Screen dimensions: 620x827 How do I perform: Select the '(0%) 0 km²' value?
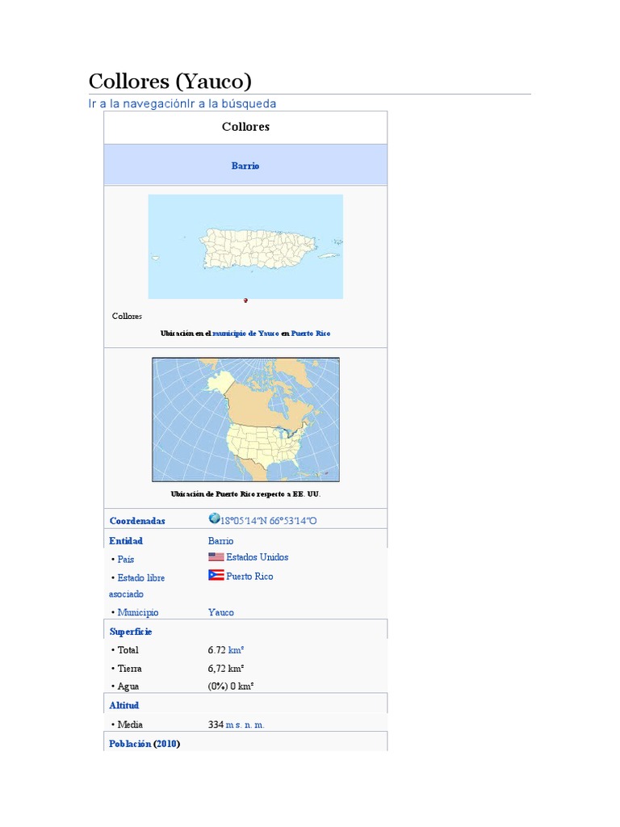[231, 686]
